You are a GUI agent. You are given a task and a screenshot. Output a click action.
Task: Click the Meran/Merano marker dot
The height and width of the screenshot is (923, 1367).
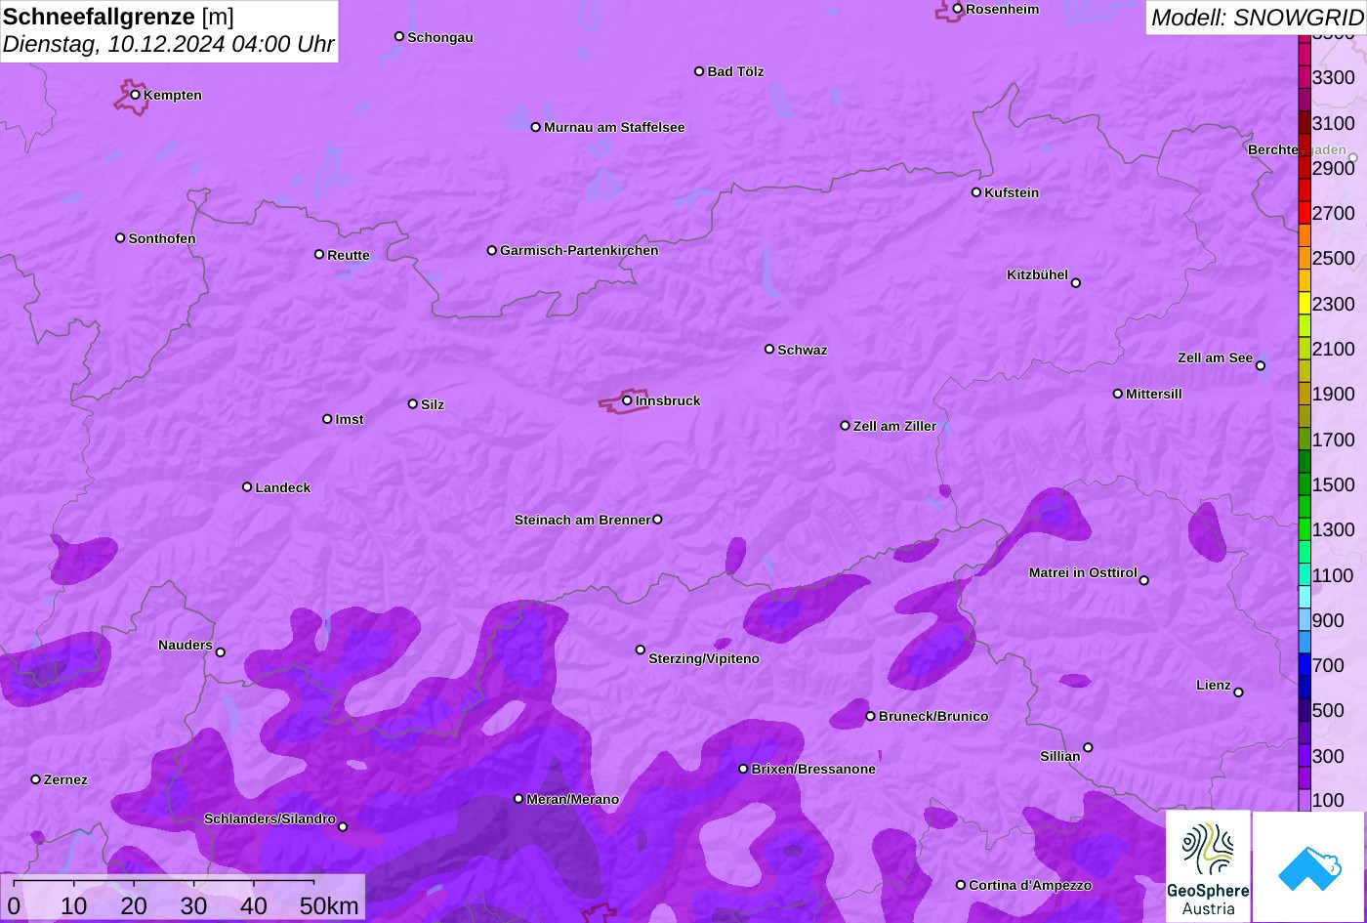[518, 799]
